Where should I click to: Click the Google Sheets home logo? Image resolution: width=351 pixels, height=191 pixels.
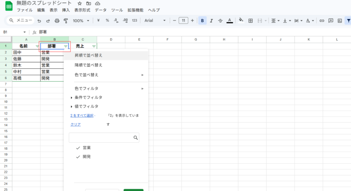point(9,6)
